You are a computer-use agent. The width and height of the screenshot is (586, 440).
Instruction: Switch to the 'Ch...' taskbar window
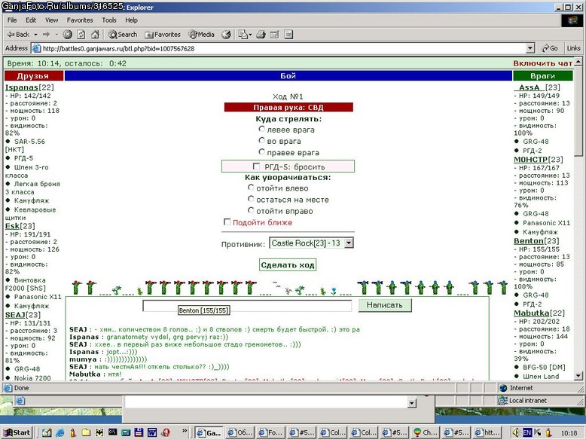click(x=426, y=432)
